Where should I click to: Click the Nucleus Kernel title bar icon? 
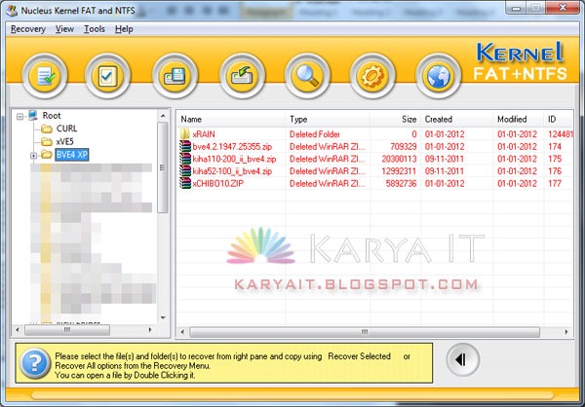(x=12, y=11)
